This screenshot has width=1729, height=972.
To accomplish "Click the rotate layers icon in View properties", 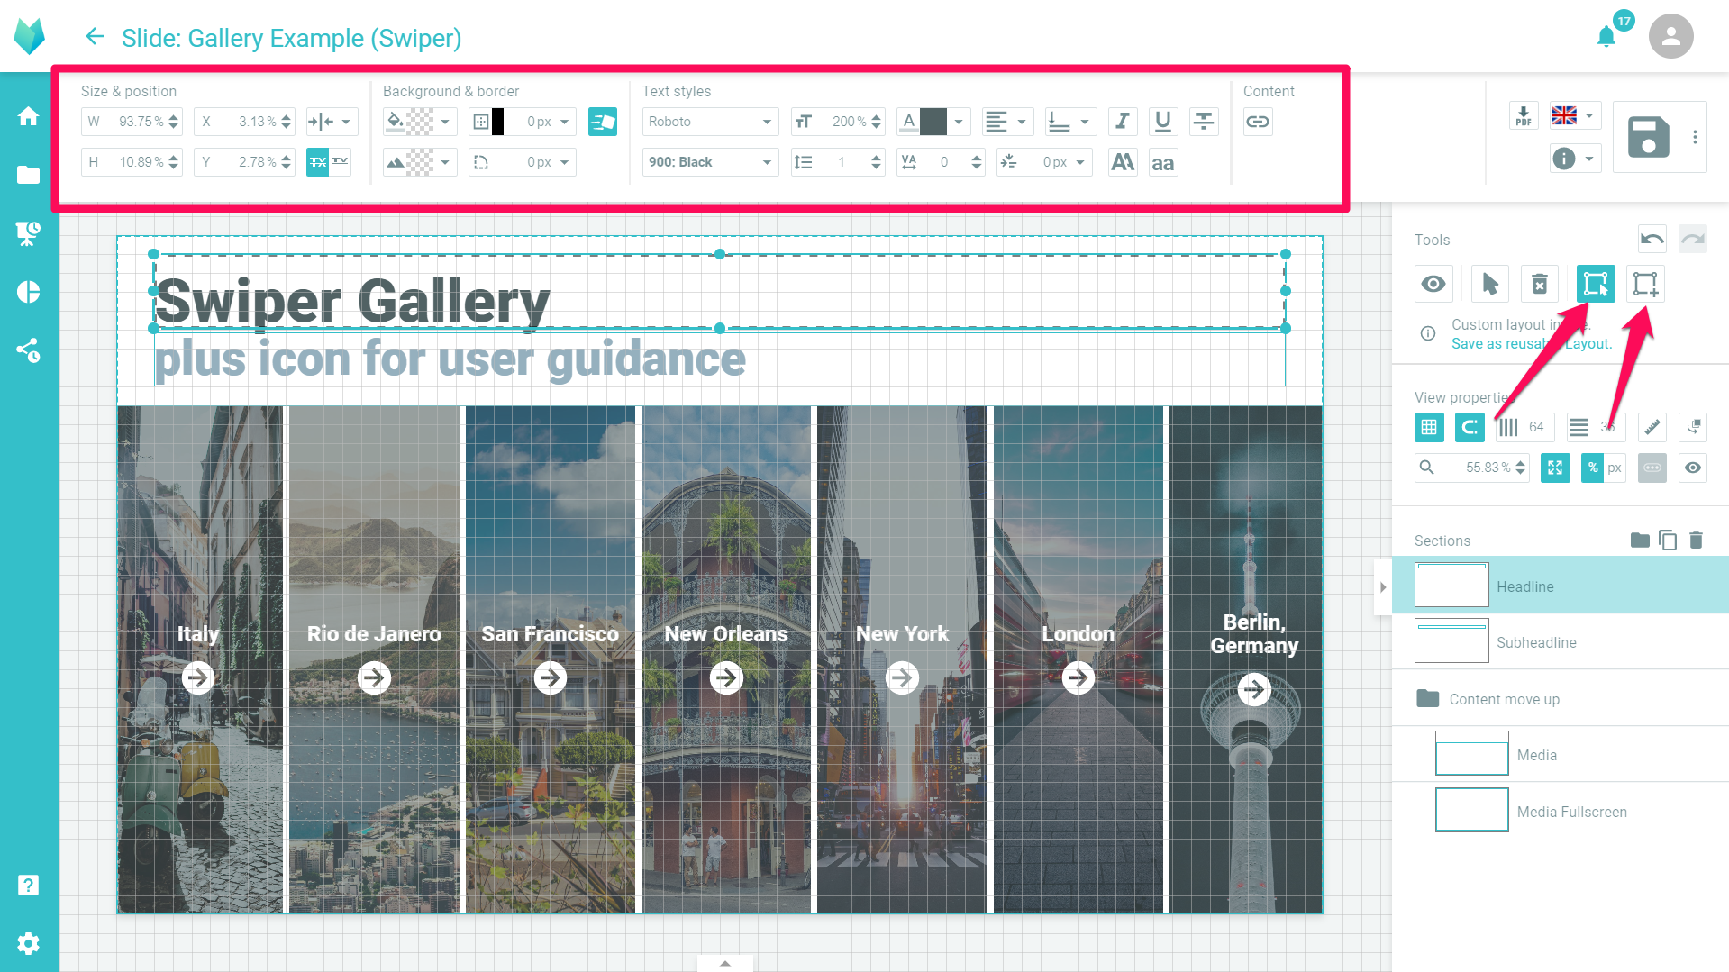I will [x=1693, y=427].
